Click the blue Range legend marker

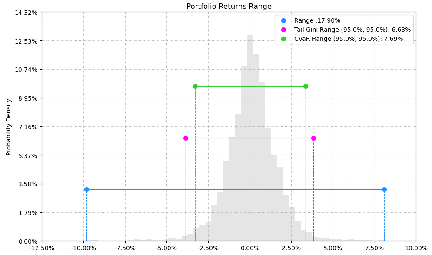tap(283, 20)
